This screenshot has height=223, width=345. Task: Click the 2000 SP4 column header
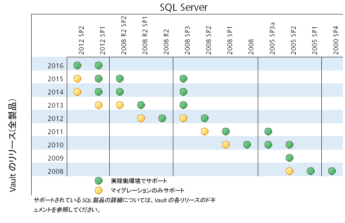(336, 40)
